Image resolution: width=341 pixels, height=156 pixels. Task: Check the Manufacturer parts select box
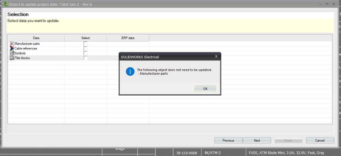[x=86, y=43]
